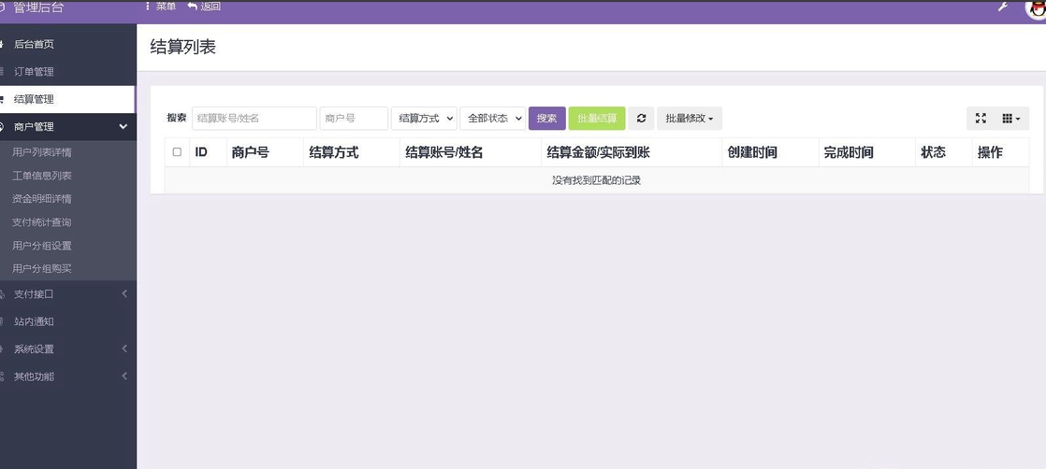Click the 状态 column header

[x=943, y=152]
